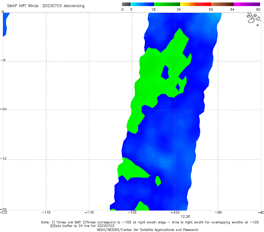Screen dimensions: 264x232
Task: Click the color scale label '18'
Action: point(153,9)
